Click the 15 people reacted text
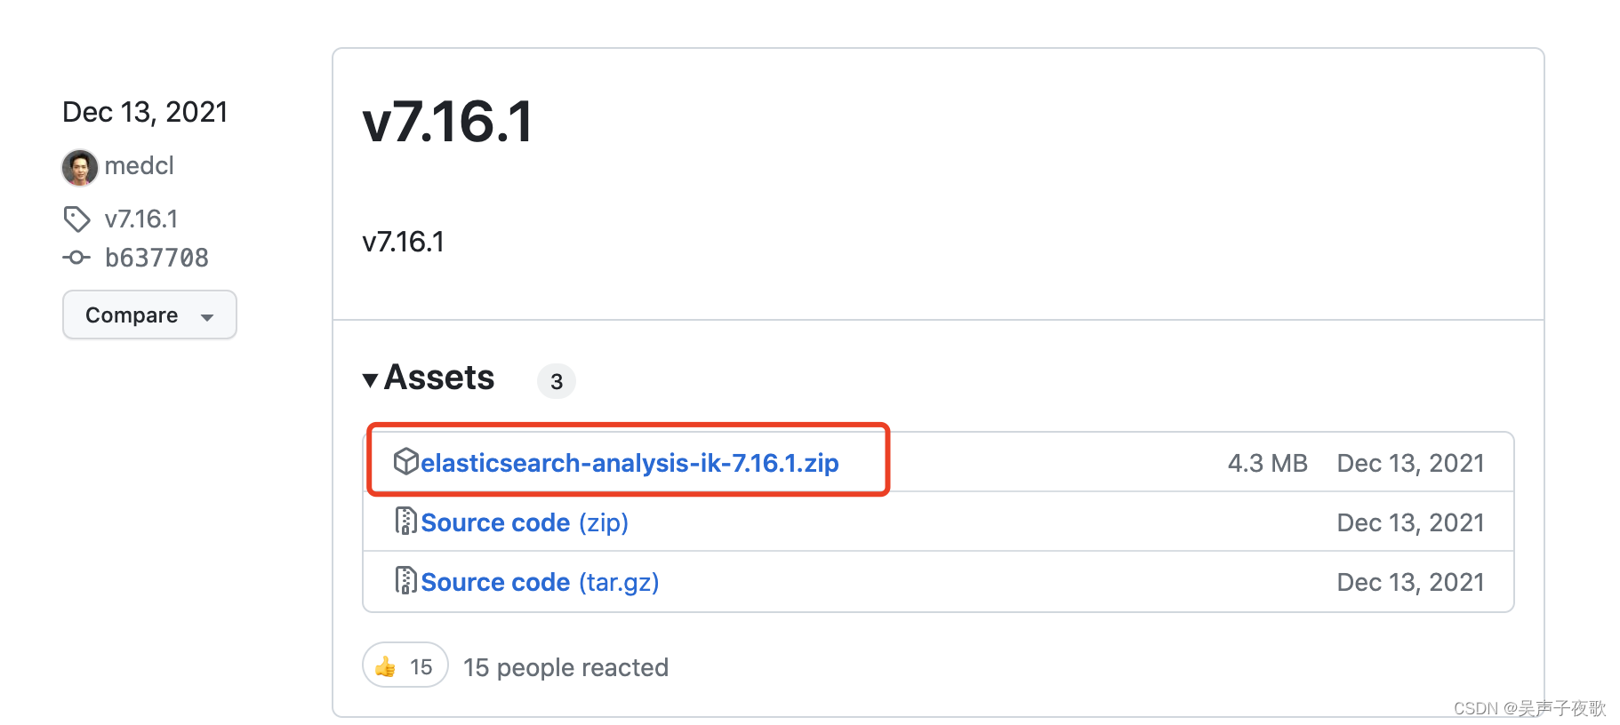 point(565,667)
